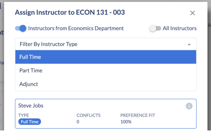Collapse the dropdown using the caret arrow
The height and width of the screenshot is (132, 211).
pos(189,44)
